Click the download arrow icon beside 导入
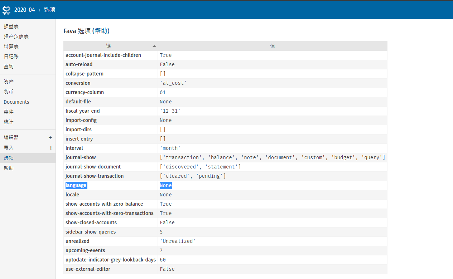This screenshot has height=279, width=453. (x=50, y=148)
